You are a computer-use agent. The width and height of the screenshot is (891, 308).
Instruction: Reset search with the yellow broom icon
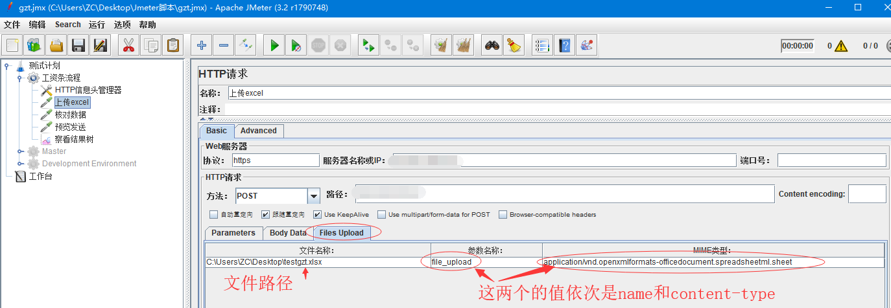[514, 45]
